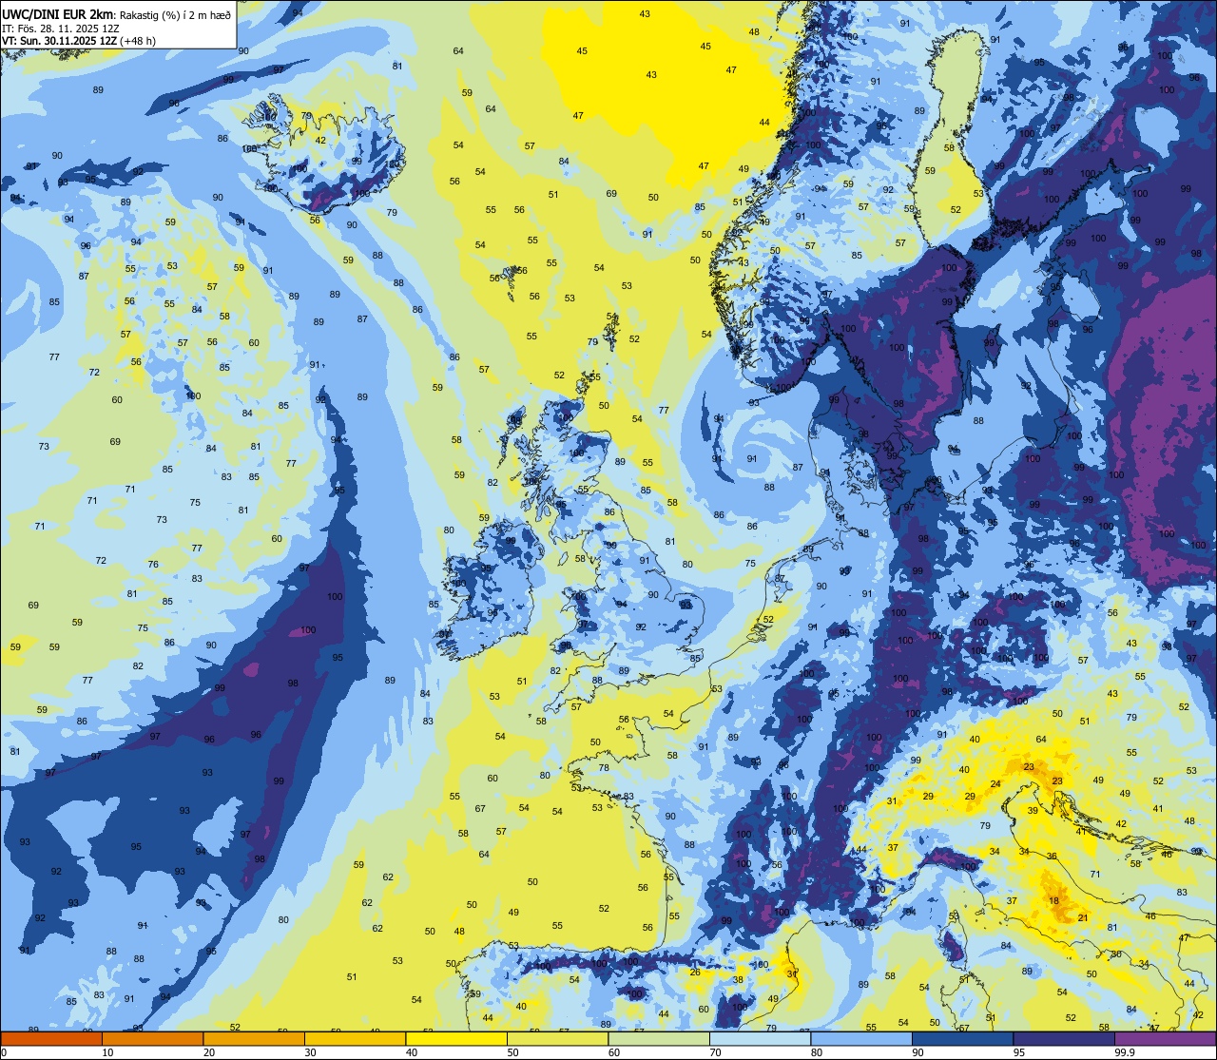Click the humidity value 38 over northeast Spain
The image size is (1217, 1060).
coord(739,979)
